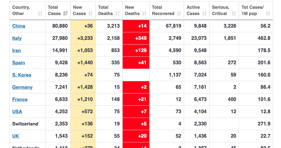The width and height of the screenshot is (281, 148).
Task: Open the China country link
Action: 19,26
